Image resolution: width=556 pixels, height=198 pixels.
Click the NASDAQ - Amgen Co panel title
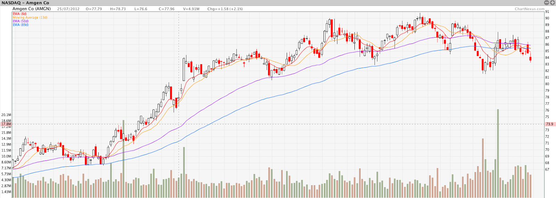coord(25,3)
